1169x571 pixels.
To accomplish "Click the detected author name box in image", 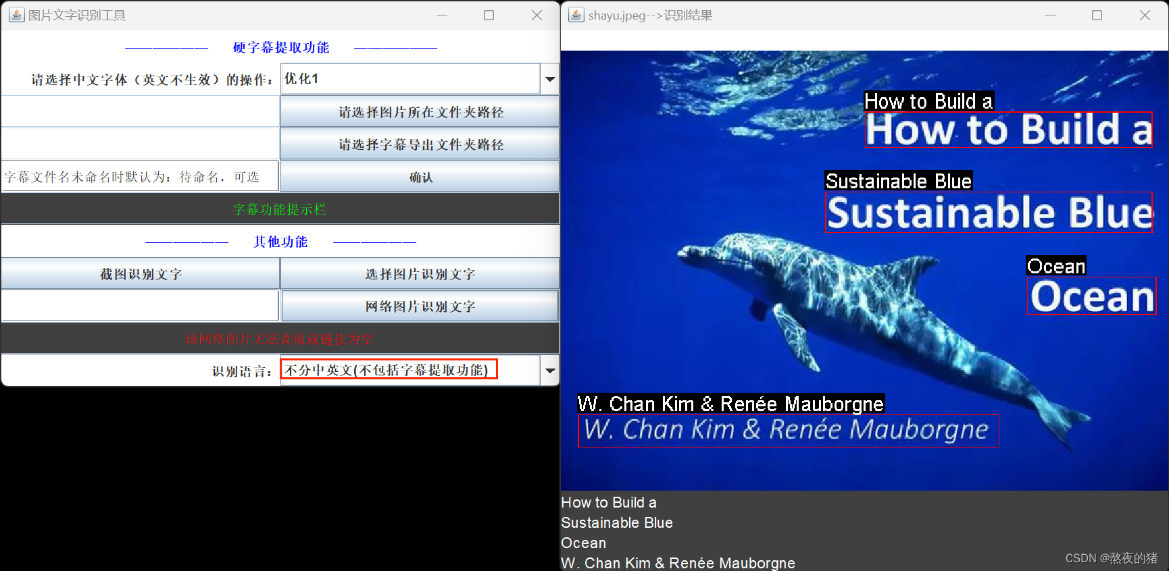I will click(788, 431).
